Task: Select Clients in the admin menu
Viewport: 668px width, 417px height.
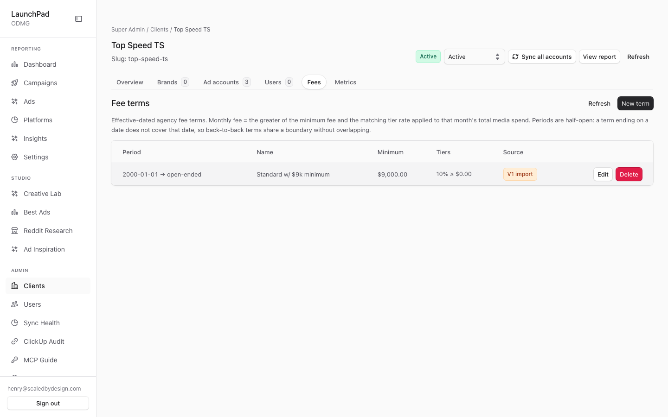Action: 48,286
